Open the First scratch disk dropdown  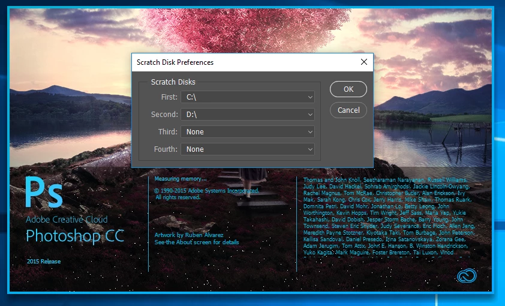pos(247,97)
